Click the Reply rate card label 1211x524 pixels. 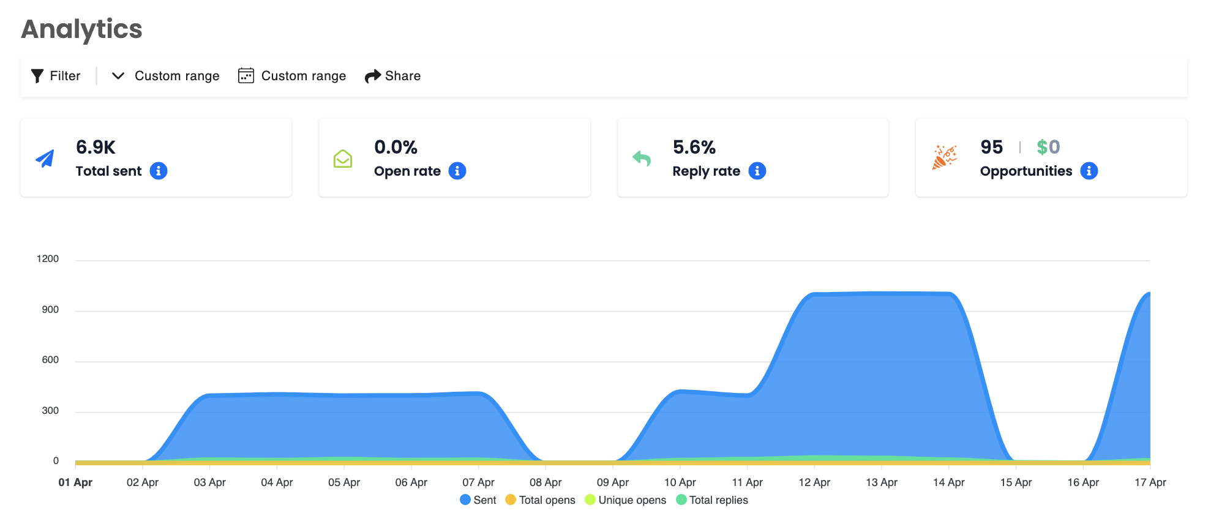(707, 171)
